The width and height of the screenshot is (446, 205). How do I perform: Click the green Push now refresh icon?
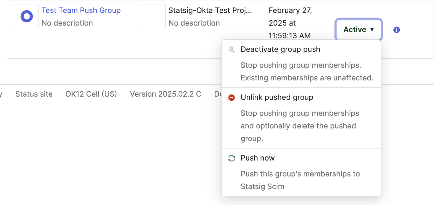click(232, 158)
